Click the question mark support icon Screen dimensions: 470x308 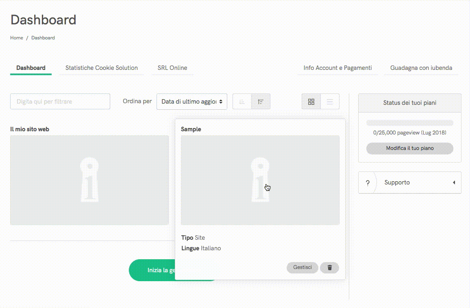(368, 183)
